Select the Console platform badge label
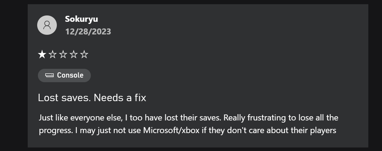This screenshot has width=382, height=151. pyautogui.click(x=70, y=75)
